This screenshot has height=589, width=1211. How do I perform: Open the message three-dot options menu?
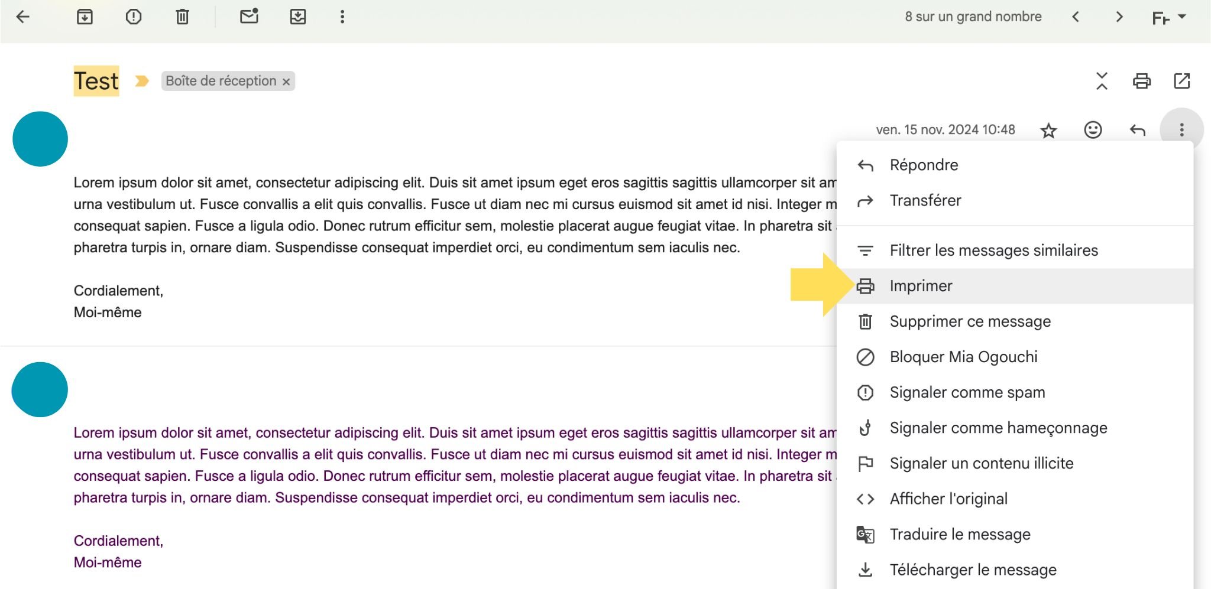[x=1182, y=130]
